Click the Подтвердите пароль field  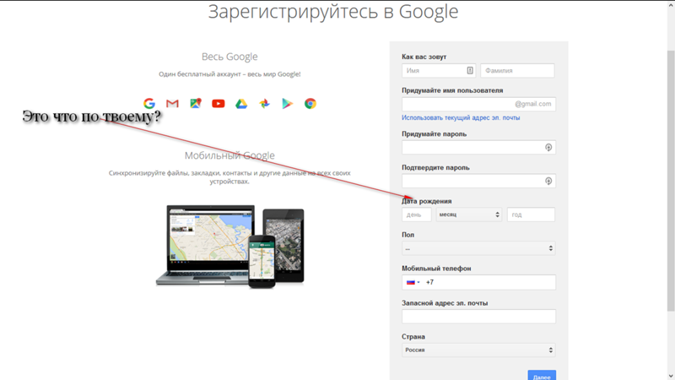tap(478, 181)
